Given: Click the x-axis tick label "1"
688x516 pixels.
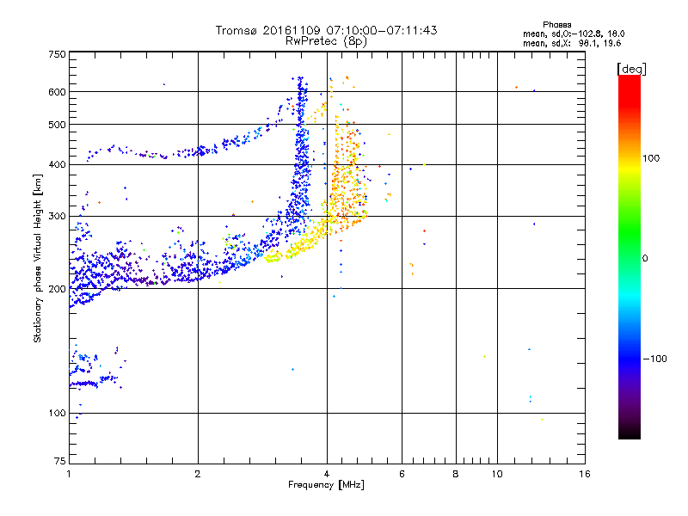Looking at the screenshot, I should click(69, 474).
